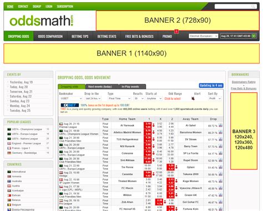Open sidebar Free Bets & Bonuses link
This screenshot has height=211, width=263.
tap(244, 88)
